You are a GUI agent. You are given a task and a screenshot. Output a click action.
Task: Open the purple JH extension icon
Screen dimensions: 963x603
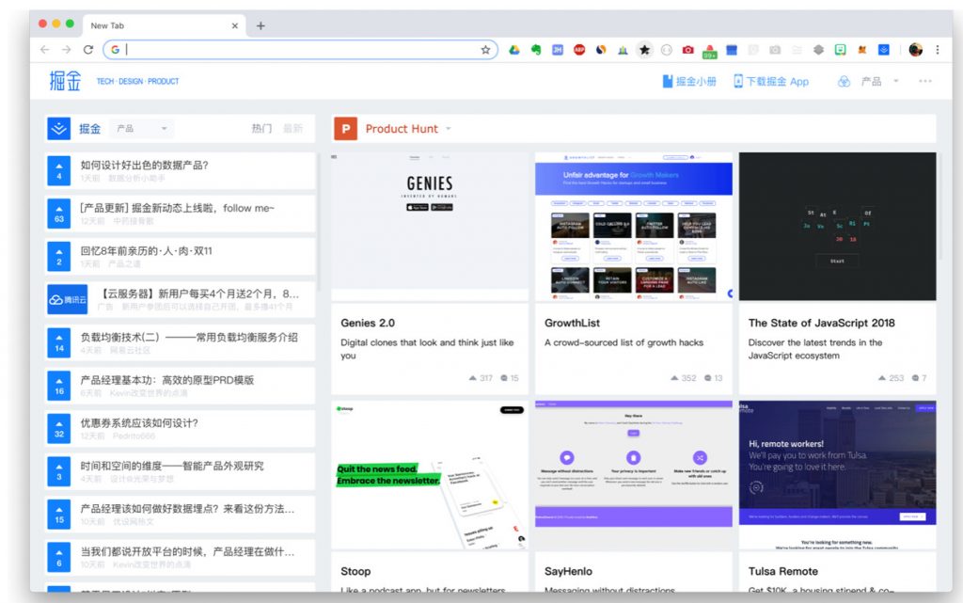pos(558,50)
